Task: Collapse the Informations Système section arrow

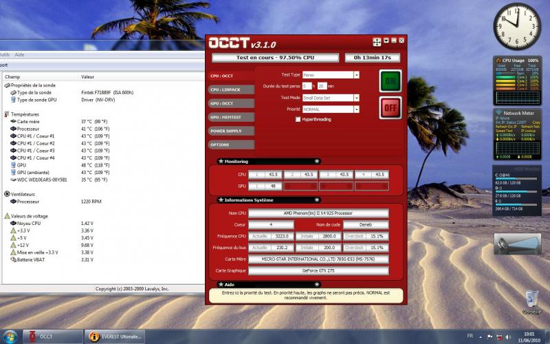Action: point(317,200)
